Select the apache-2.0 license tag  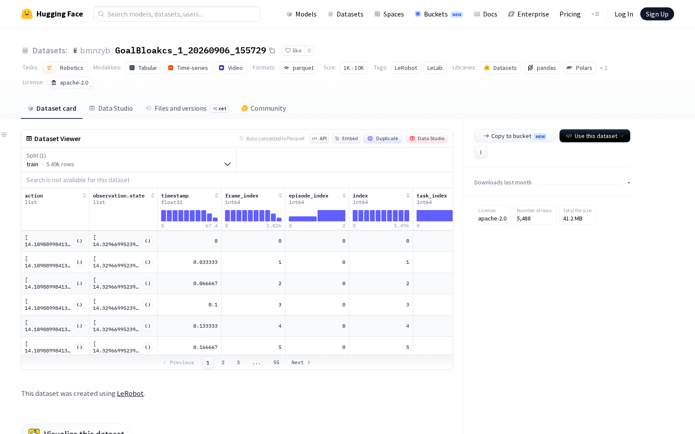click(x=70, y=82)
